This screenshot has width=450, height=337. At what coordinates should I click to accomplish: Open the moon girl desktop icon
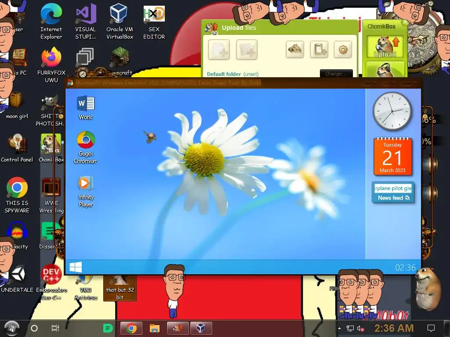17,105
